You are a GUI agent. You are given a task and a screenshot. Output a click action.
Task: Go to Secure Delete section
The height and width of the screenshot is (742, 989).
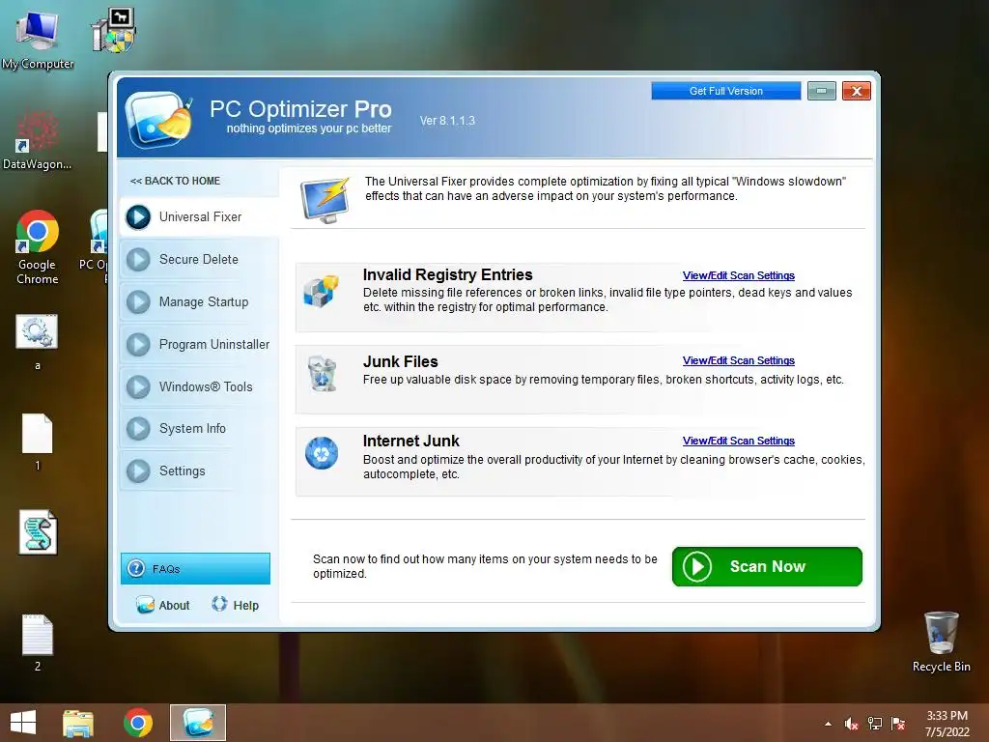(199, 259)
